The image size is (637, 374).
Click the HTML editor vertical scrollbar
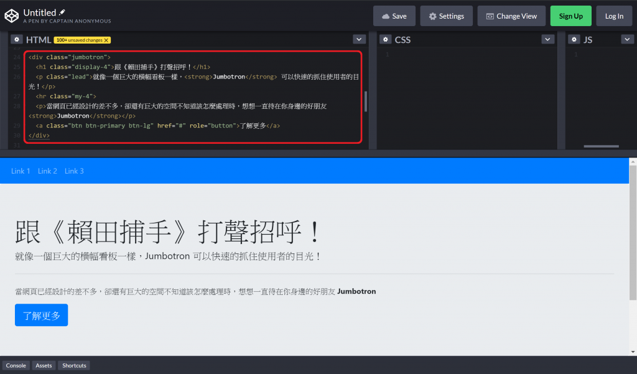[366, 101]
